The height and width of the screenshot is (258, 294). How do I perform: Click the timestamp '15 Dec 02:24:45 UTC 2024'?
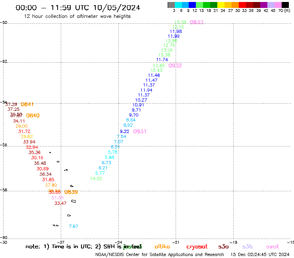pos(260,254)
